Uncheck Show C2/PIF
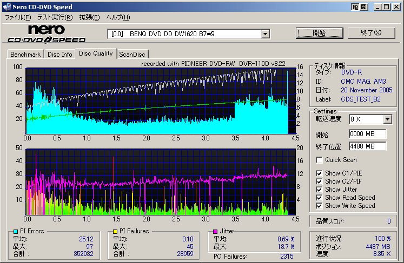This screenshot has height=263, width=404. pos(319,181)
